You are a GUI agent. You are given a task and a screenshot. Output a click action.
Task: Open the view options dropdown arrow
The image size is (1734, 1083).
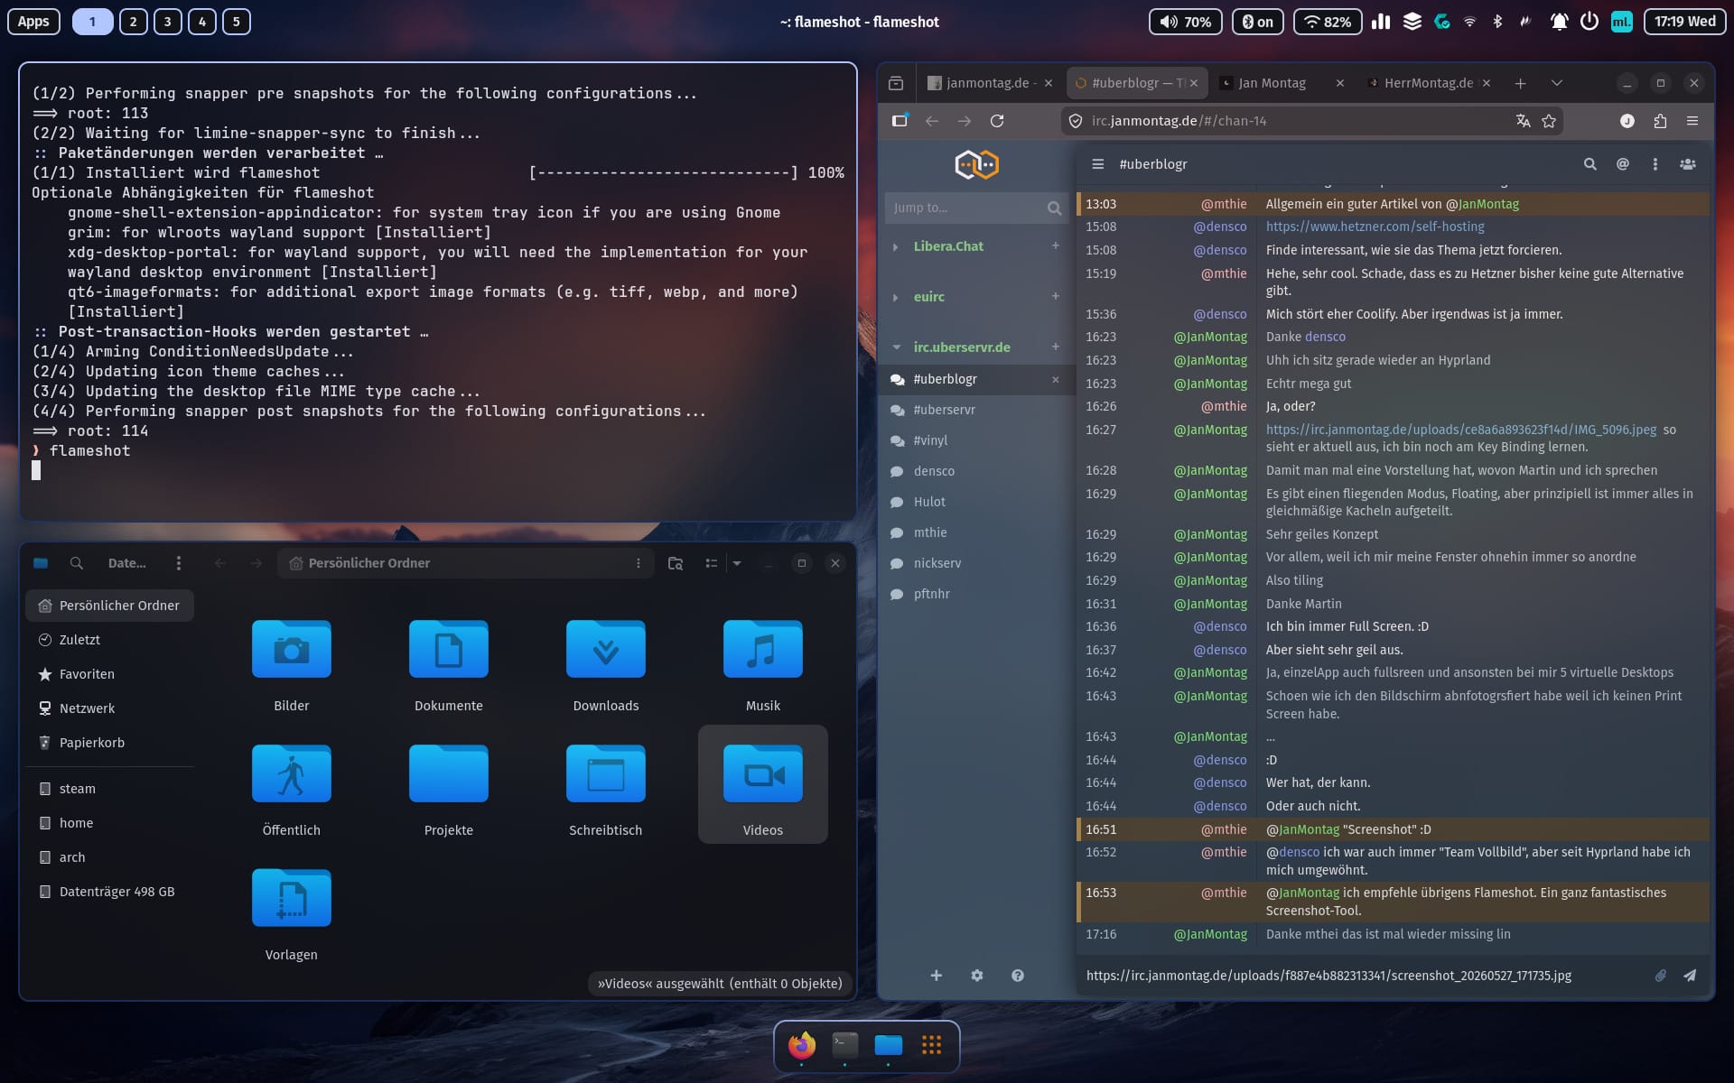pos(737,563)
